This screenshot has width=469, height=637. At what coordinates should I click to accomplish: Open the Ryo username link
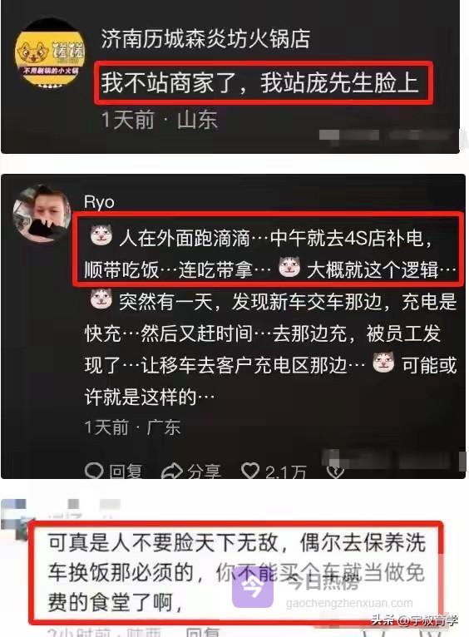(99, 202)
